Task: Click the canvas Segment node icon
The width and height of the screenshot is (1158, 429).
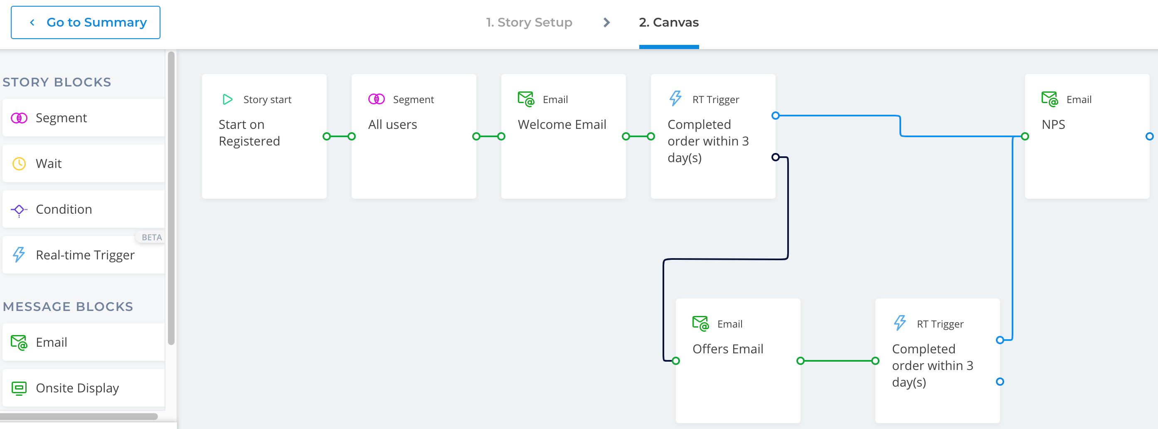Action: click(376, 99)
